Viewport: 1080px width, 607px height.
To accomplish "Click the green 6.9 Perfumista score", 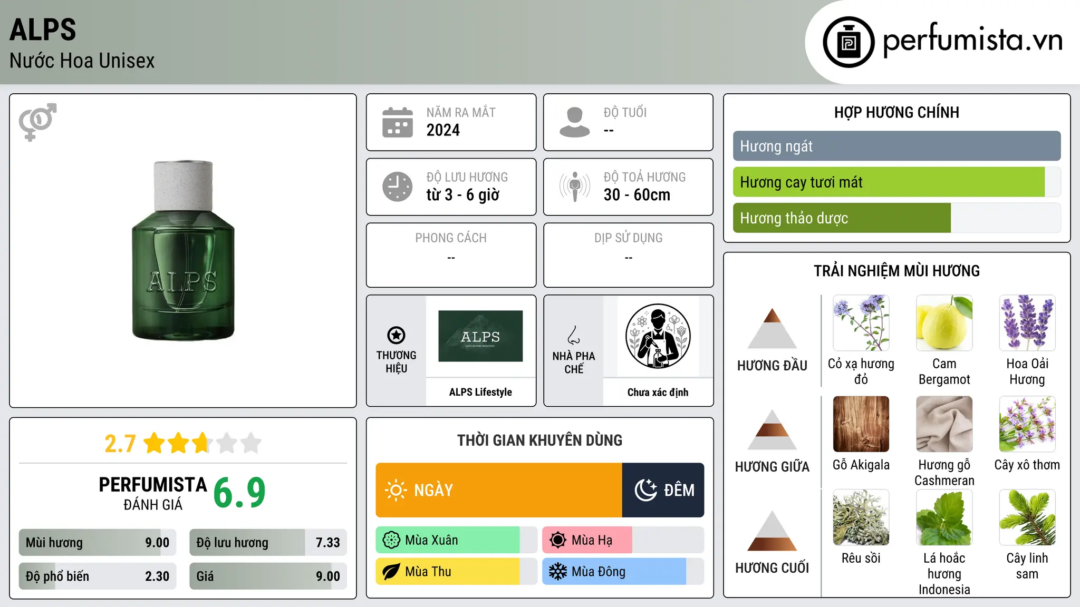I will pyautogui.click(x=239, y=493).
